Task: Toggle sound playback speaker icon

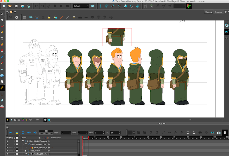Action: pyautogui.click(x=29, y=133)
